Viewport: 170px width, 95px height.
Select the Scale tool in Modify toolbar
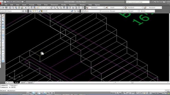click(x=3, y=36)
